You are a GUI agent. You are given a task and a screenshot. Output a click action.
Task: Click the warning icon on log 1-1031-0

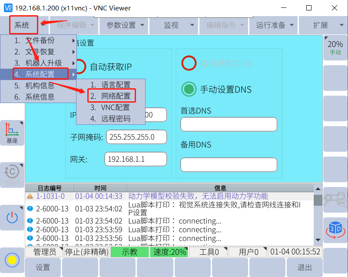(30, 196)
